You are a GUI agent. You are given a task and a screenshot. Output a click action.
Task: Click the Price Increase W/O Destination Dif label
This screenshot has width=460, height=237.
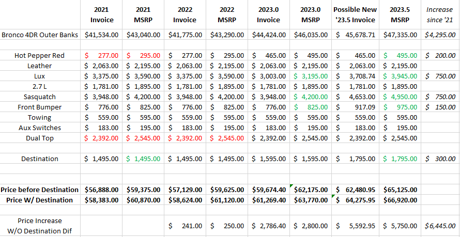(x=40, y=226)
